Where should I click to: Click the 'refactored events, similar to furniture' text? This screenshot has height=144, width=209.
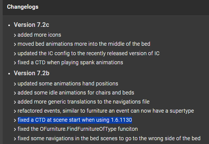click(106, 111)
